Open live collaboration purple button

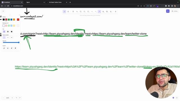click(x=168, y=11)
